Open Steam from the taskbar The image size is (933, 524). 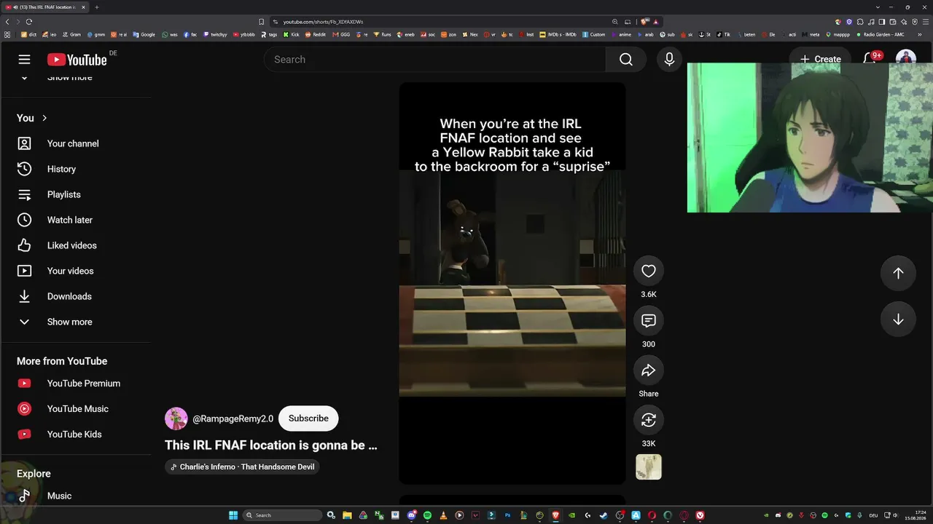pyautogui.click(x=604, y=515)
